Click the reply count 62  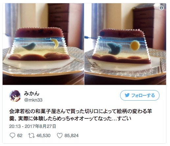point(20,135)
